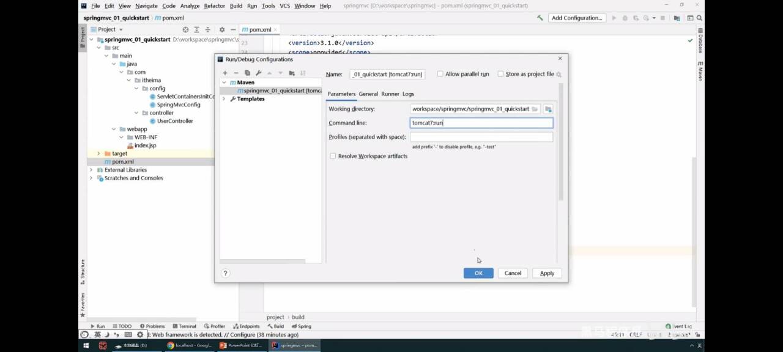This screenshot has height=352, width=783.
Task: Expand the target folder
Action: [98, 153]
